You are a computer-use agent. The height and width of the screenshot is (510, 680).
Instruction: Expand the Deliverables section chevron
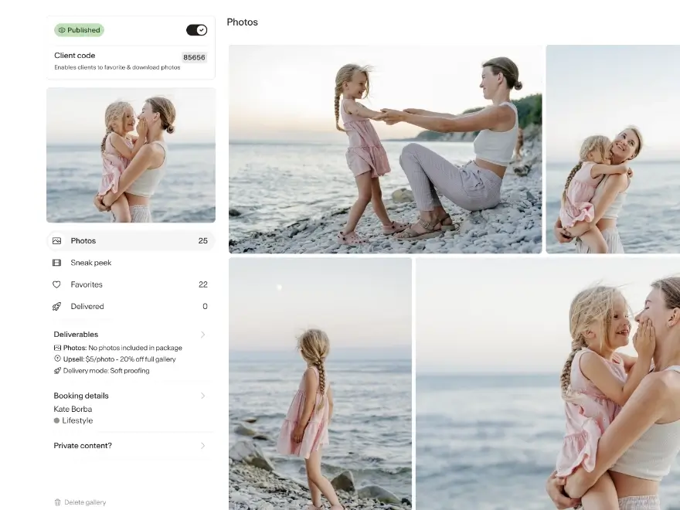(203, 335)
